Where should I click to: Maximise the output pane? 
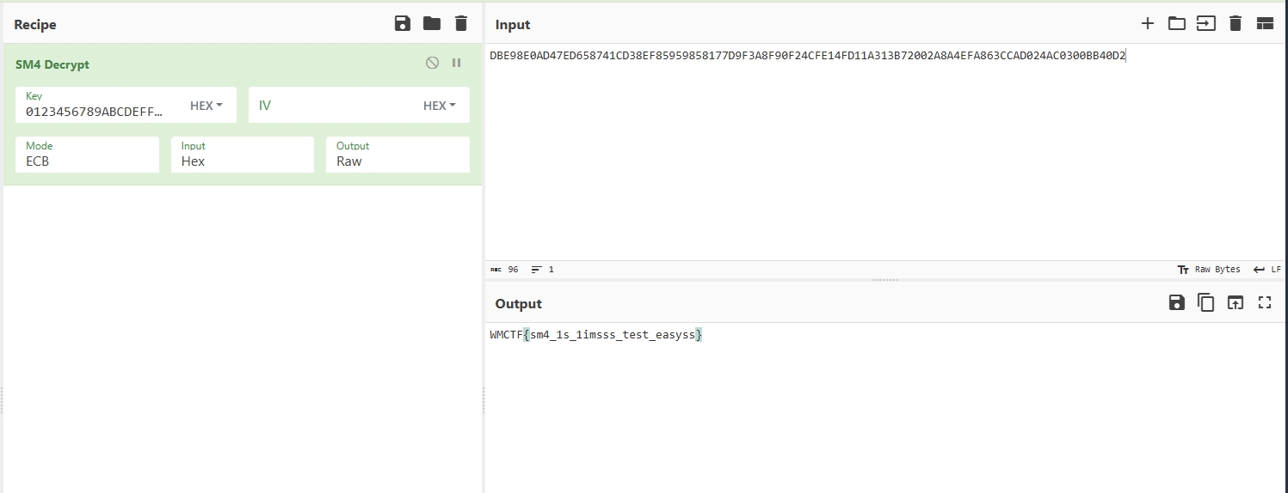(x=1265, y=302)
